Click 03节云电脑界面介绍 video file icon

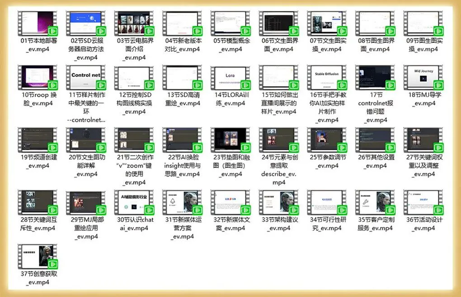click(x=134, y=23)
